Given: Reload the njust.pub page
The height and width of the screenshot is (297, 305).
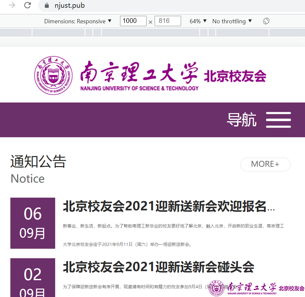Looking at the screenshot, I should point(27,5).
